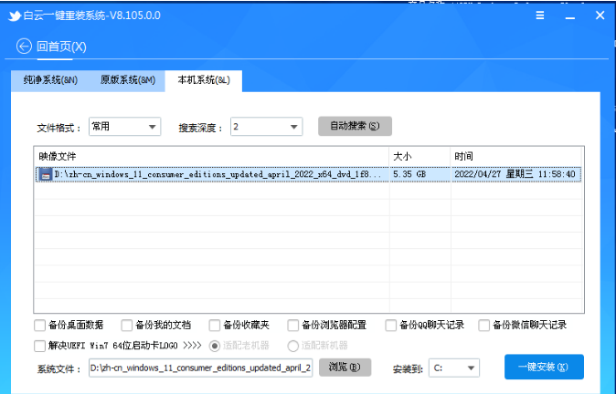Click the bird logo in the title bar

(15, 15)
